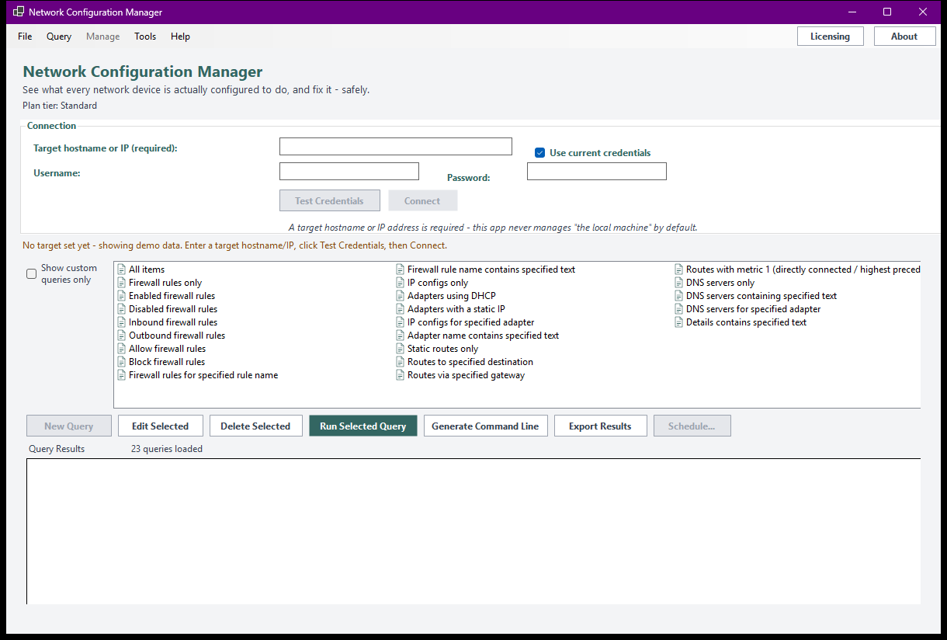The image size is (947, 640).
Task: Focus the Username input field
Action: point(349,171)
